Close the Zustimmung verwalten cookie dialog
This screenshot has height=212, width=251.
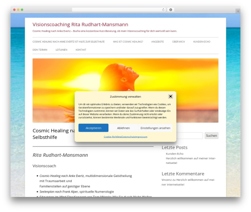point(170,96)
